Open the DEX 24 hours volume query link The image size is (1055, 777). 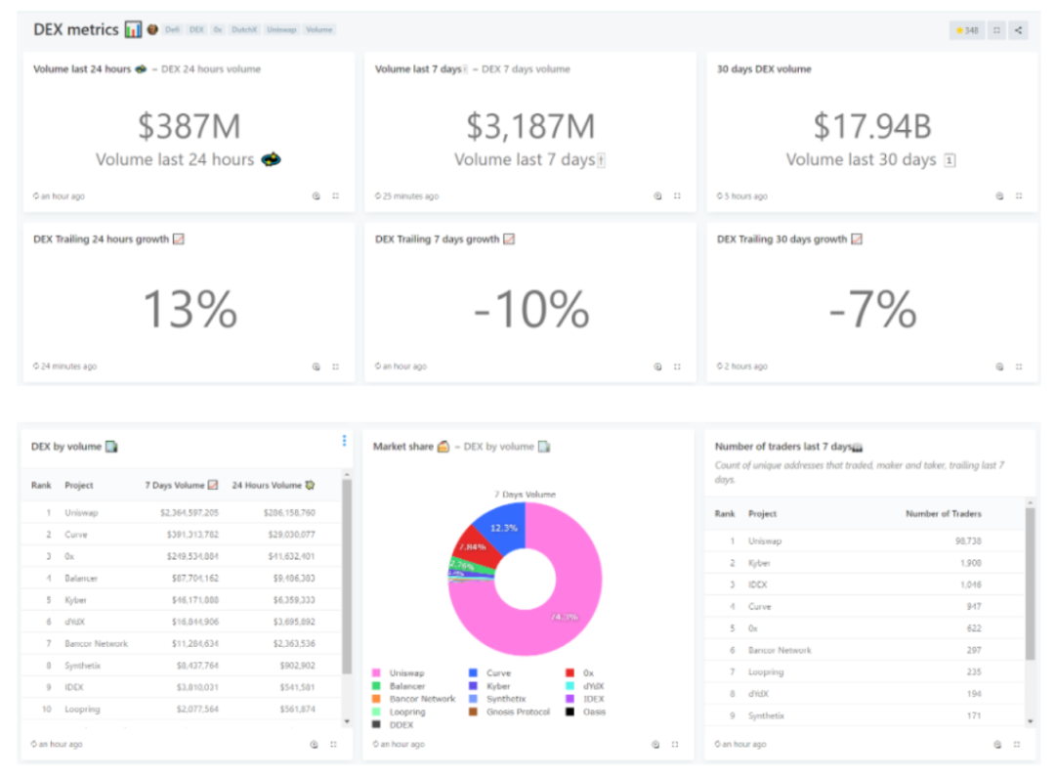coord(211,69)
